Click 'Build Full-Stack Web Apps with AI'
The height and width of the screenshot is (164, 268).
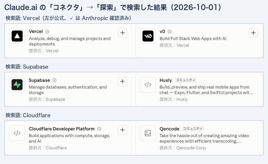[193, 38]
